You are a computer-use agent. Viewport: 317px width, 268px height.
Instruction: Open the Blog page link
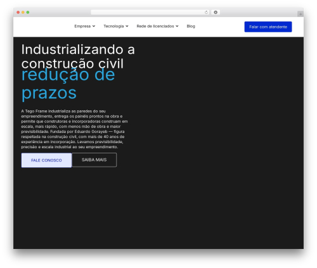point(191,26)
